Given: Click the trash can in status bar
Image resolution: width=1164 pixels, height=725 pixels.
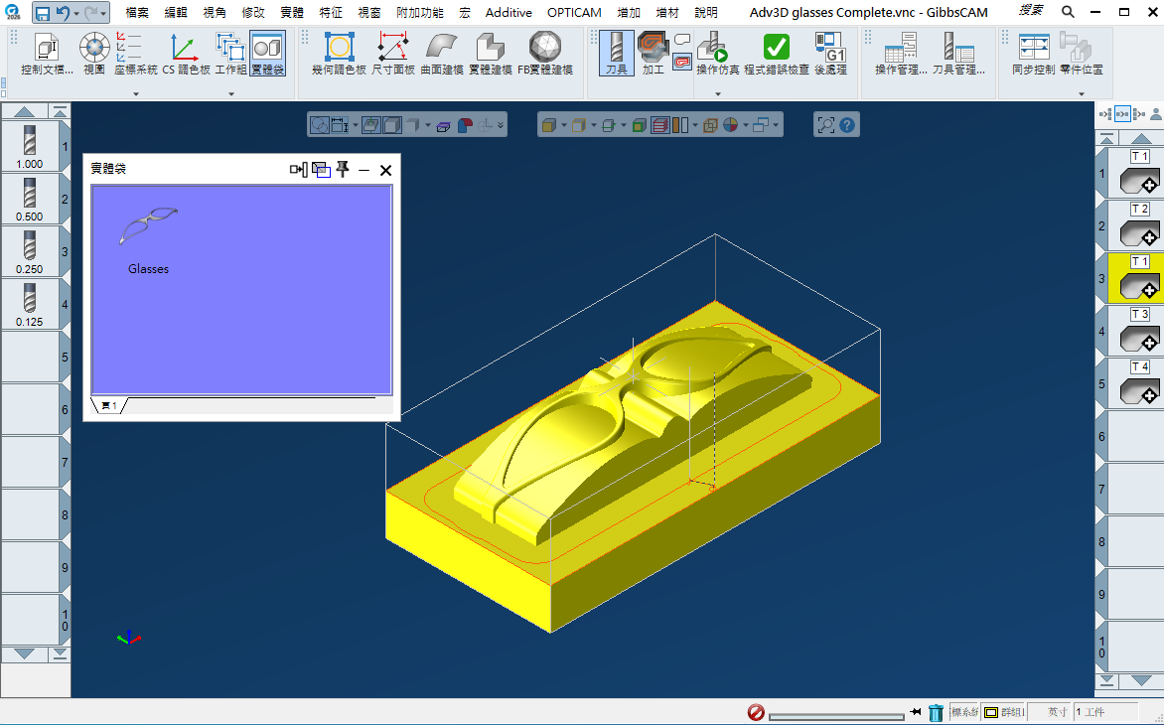Looking at the screenshot, I should click(x=936, y=712).
